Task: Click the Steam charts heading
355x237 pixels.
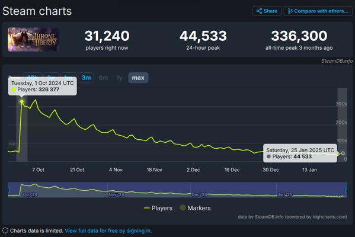Action: coord(37,11)
